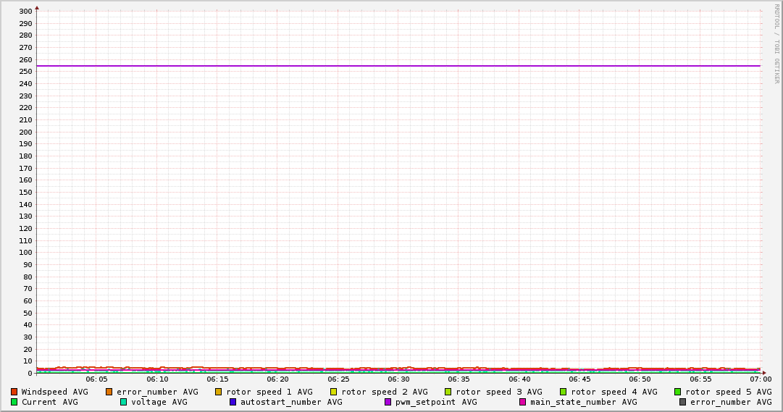The width and height of the screenshot is (783, 412).
Task: Click the 06:55 time axis label
Action: pos(700,379)
